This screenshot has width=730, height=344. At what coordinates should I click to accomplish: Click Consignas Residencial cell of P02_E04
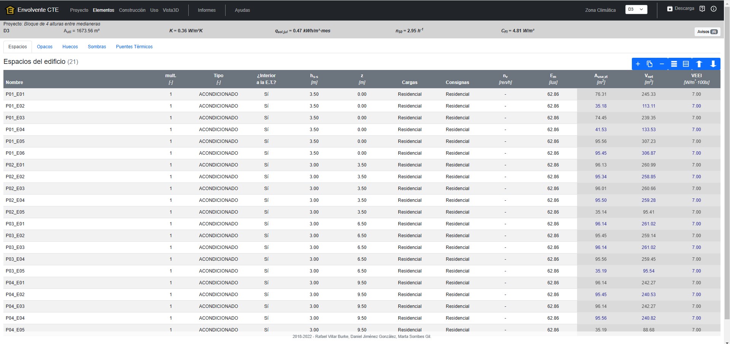point(457,200)
